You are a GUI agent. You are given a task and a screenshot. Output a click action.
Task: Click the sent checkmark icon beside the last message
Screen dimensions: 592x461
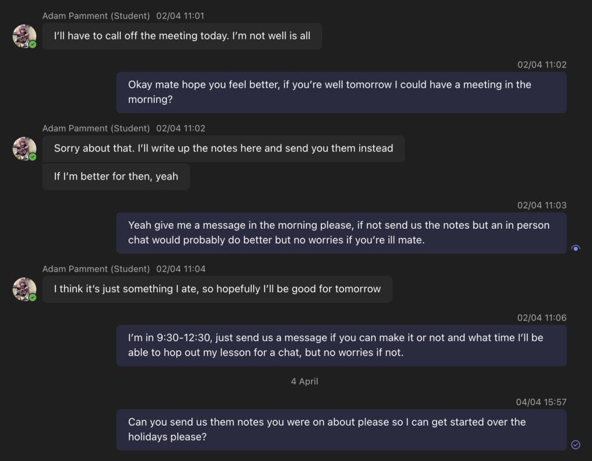pos(575,444)
